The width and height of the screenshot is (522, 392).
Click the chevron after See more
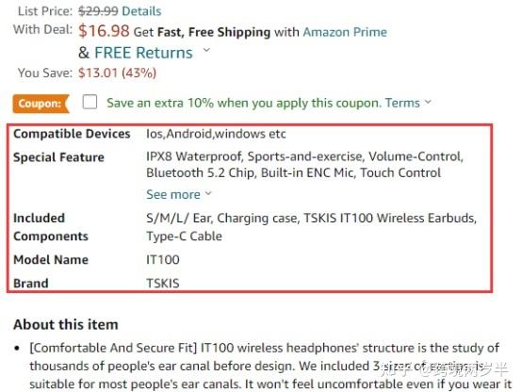[208, 193]
